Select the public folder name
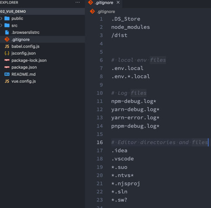The image size is (211, 208). [x=17, y=19]
